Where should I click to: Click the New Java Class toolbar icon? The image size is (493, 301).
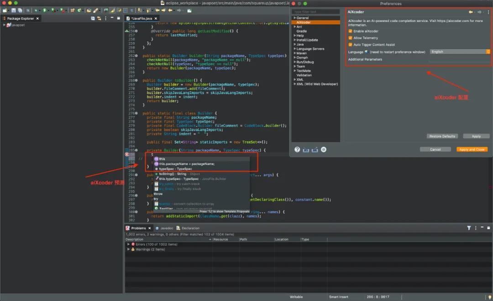79,11
